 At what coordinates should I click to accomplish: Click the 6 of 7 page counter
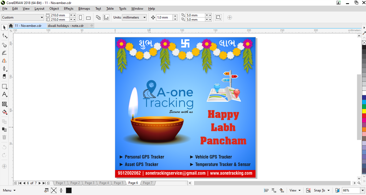coord(32,183)
